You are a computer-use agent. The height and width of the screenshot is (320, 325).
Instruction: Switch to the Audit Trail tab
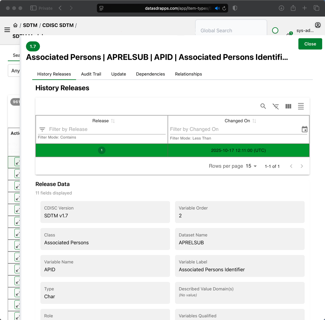click(91, 74)
